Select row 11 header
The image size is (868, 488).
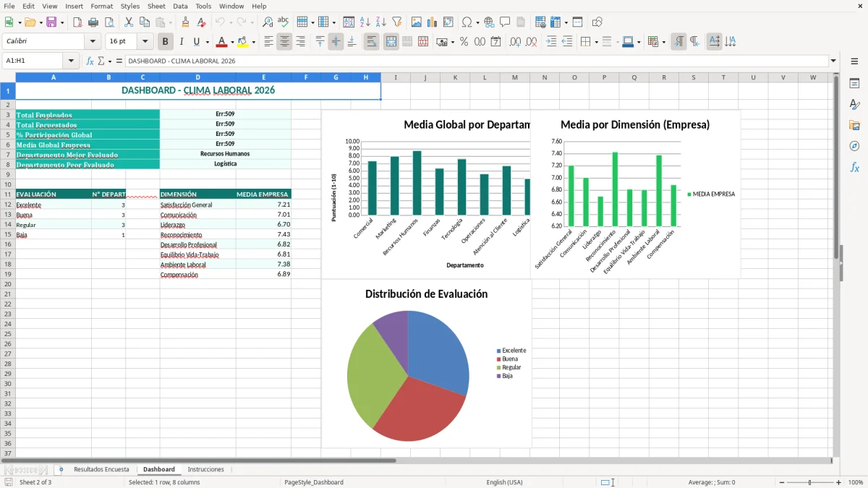point(8,194)
